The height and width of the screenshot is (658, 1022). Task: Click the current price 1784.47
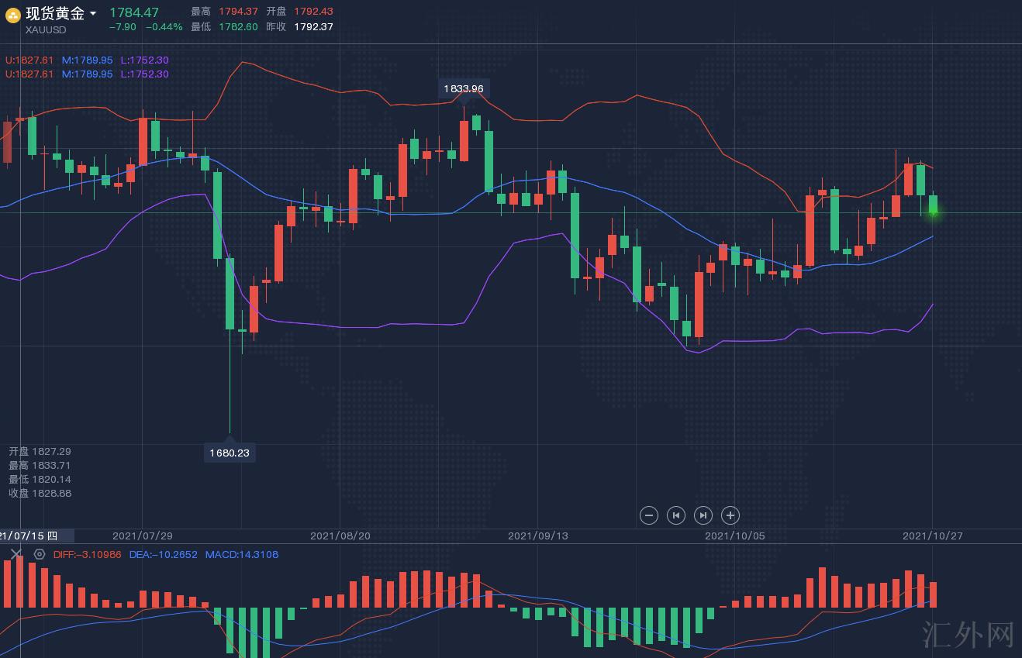(x=134, y=12)
